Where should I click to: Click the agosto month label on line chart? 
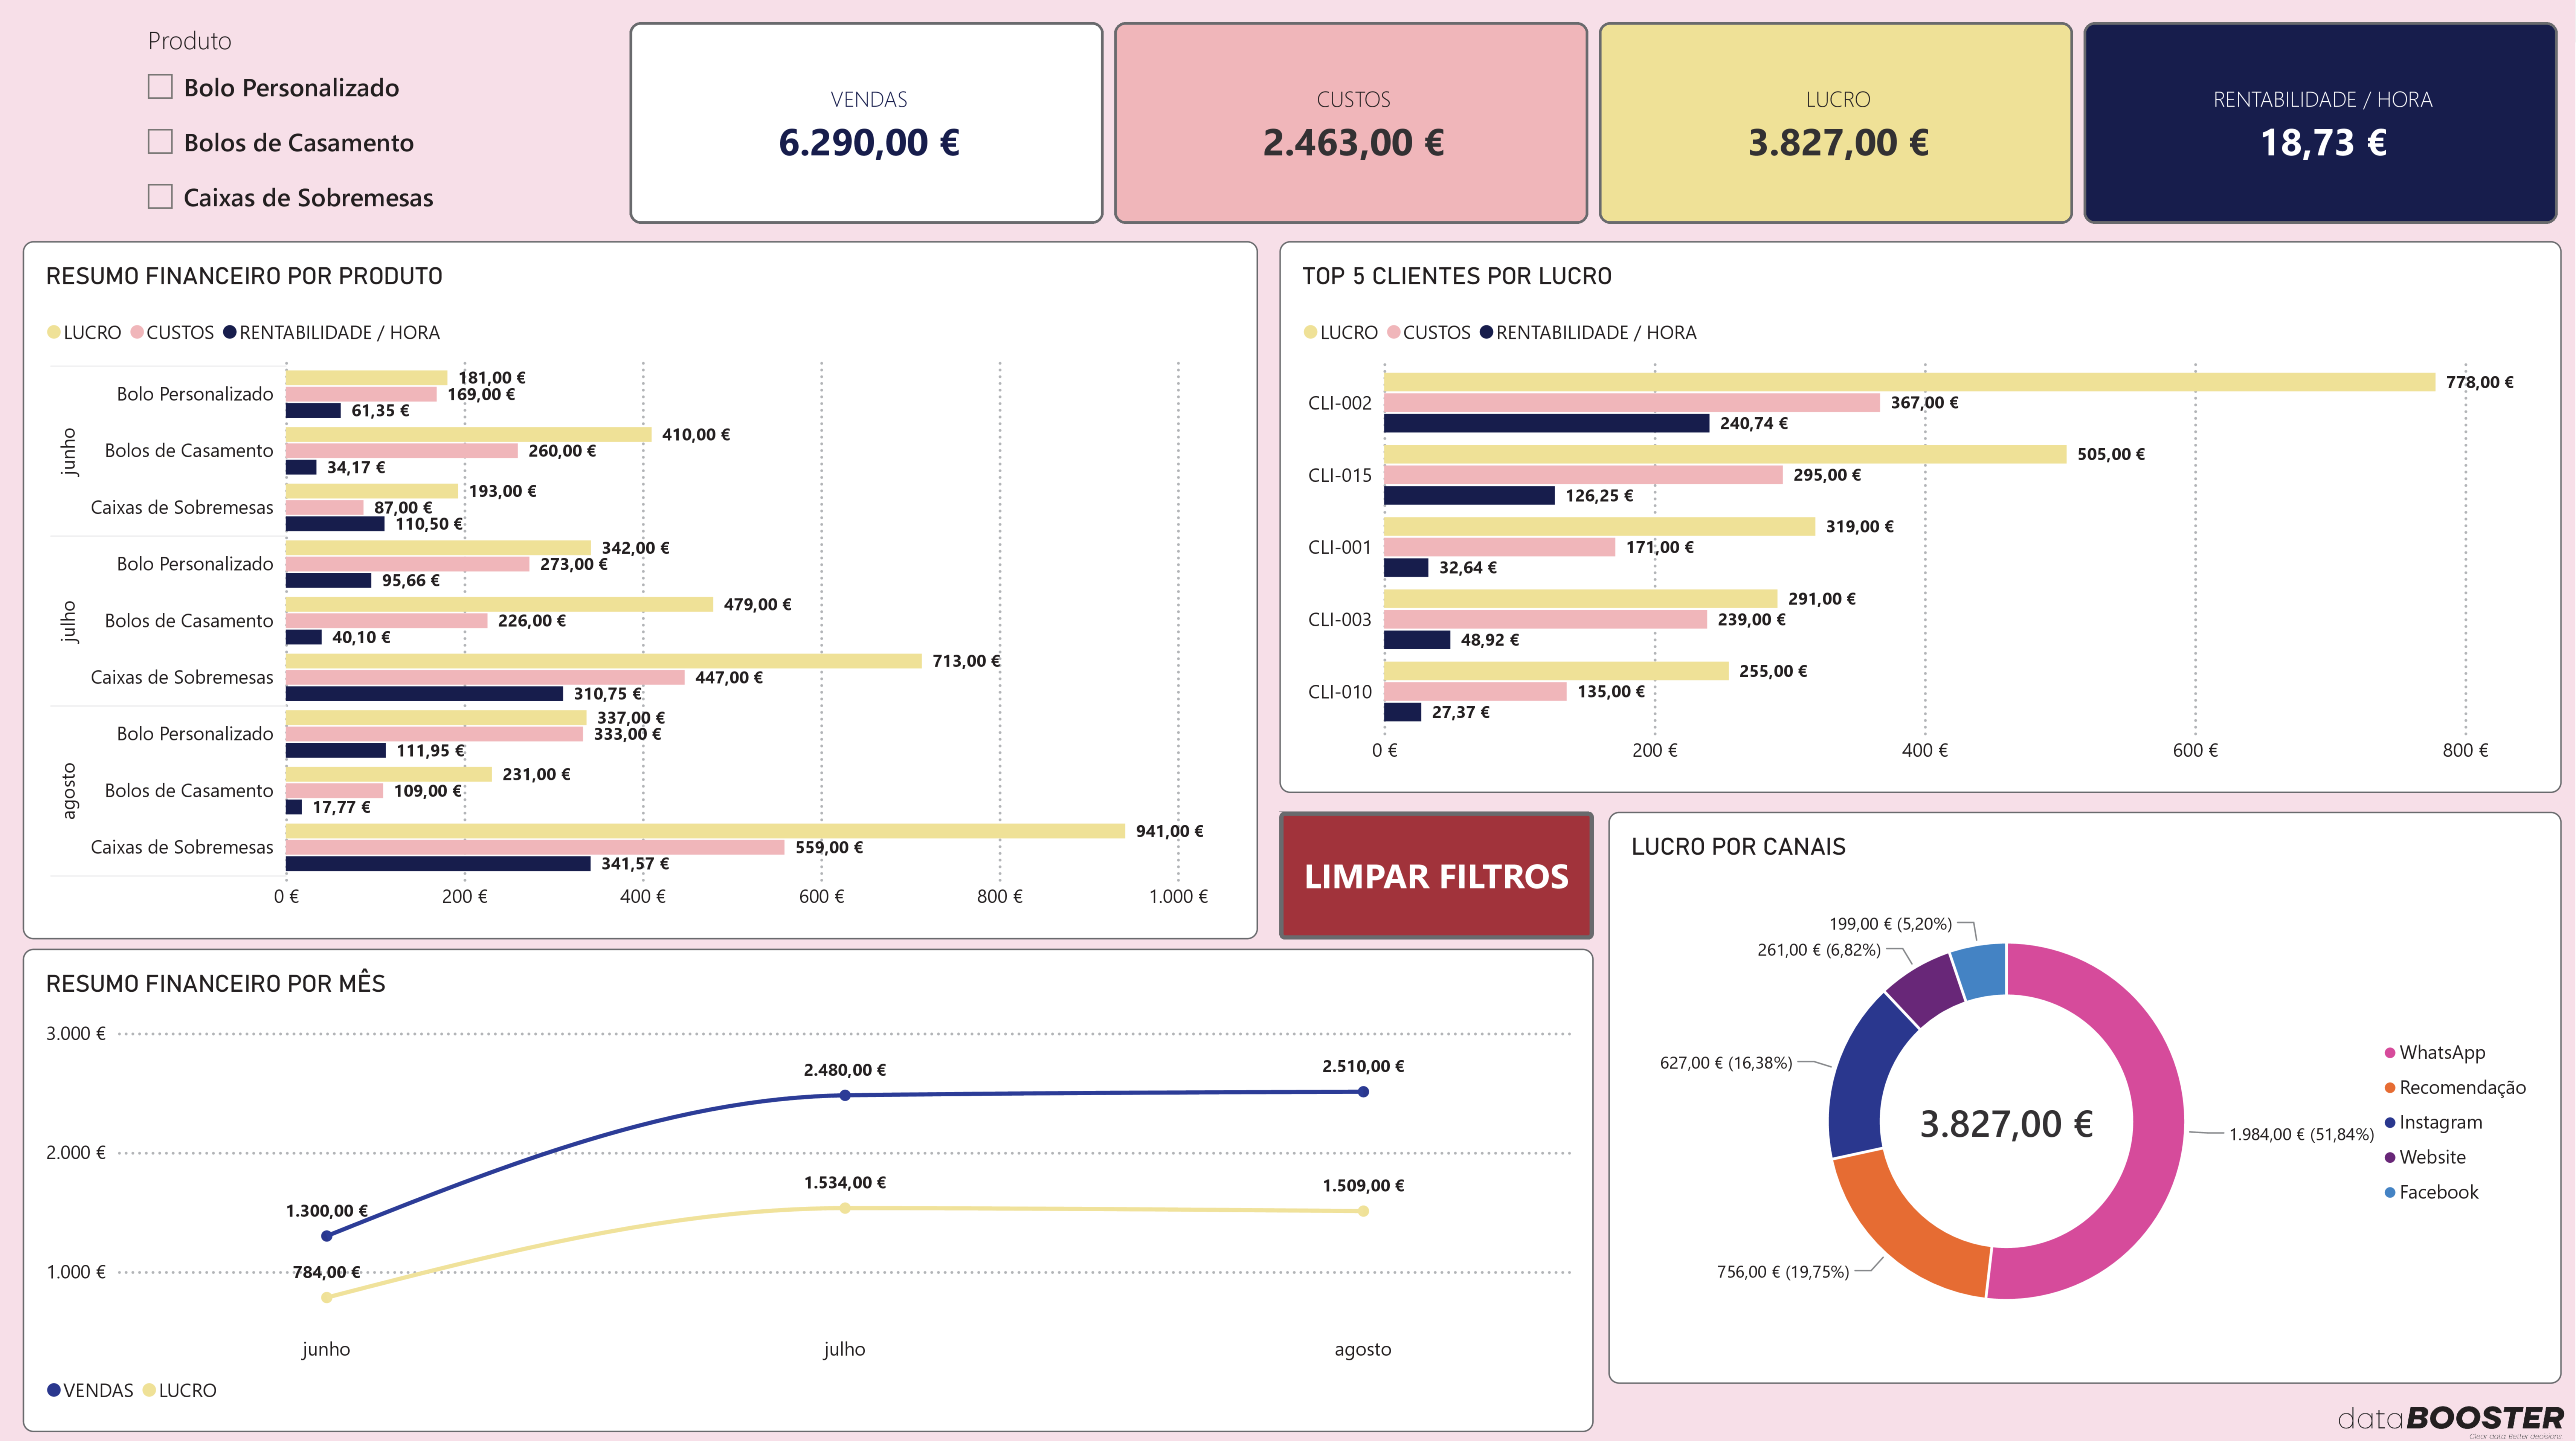pyautogui.click(x=1363, y=1349)
